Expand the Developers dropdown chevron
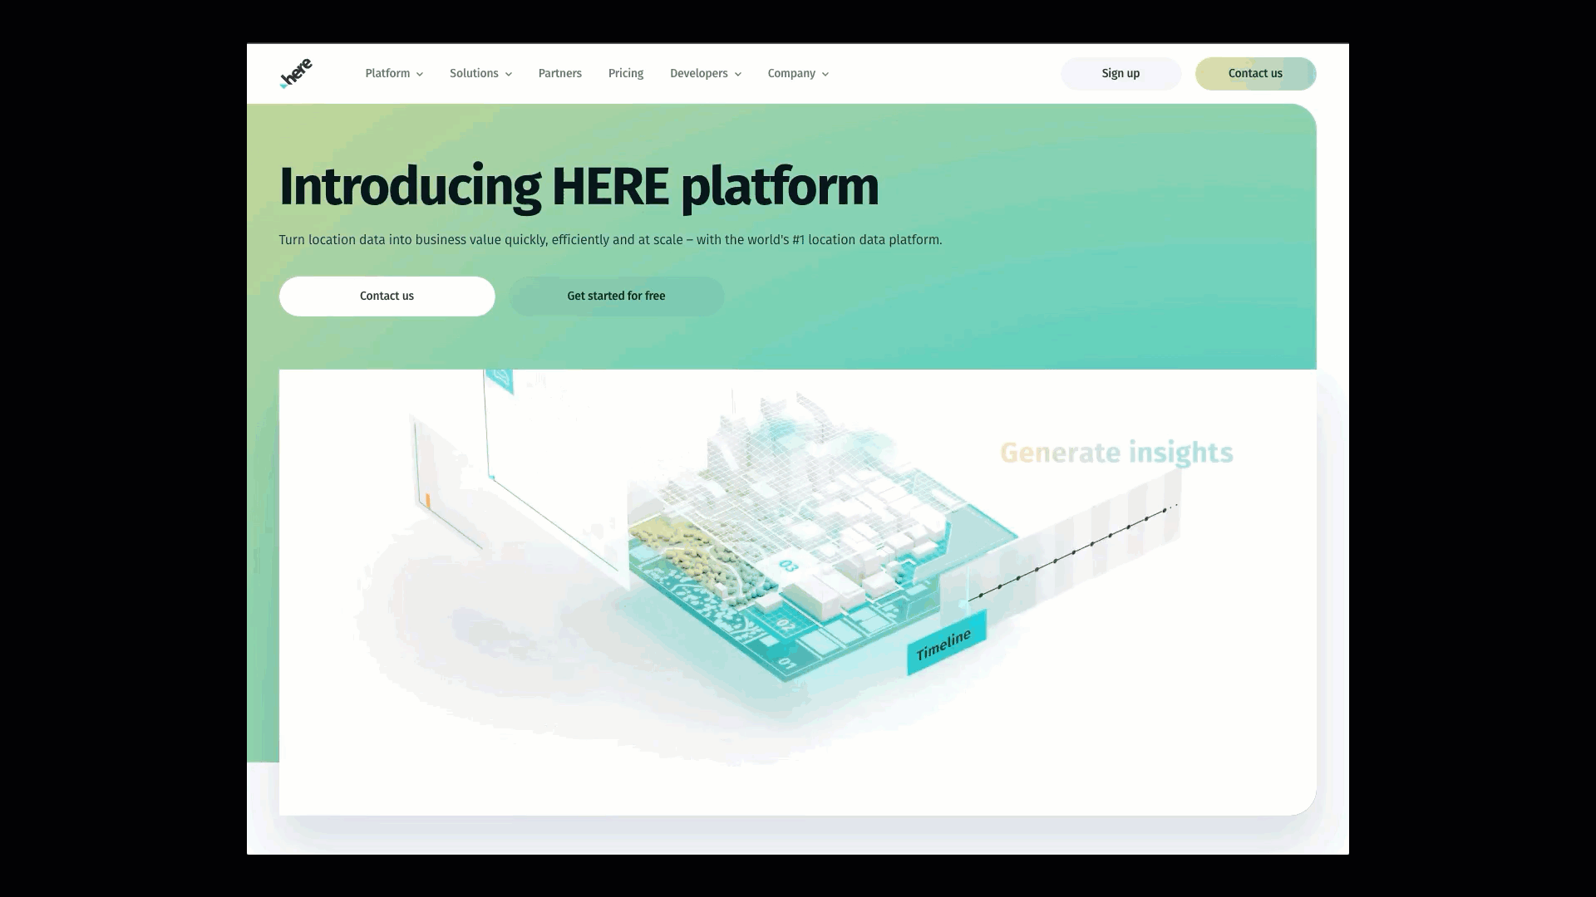Screen dimensions: 1596x897 [738, 75]
